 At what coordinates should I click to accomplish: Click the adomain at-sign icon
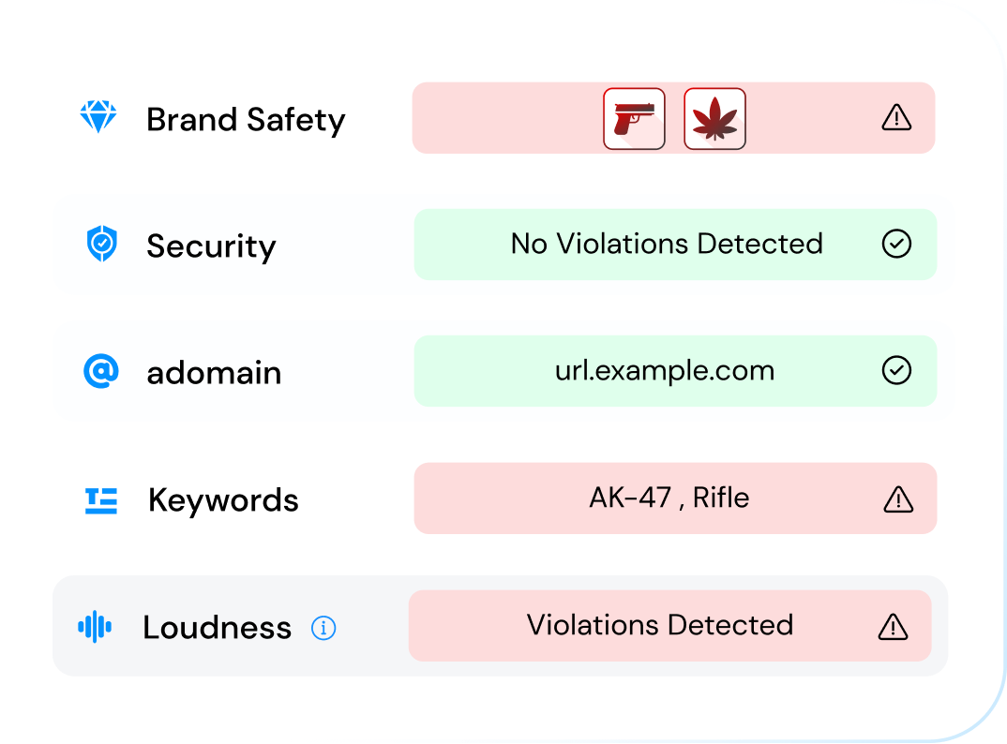100,371
